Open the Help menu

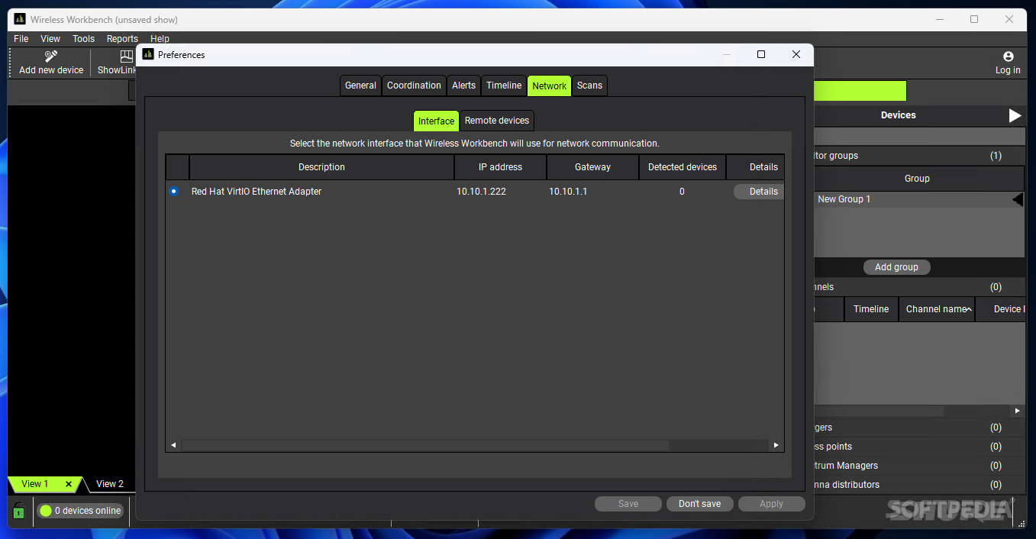(160, 39)
